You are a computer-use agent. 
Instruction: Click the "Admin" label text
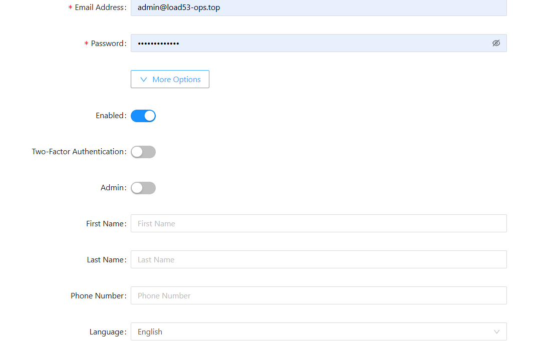coord(112,188)
